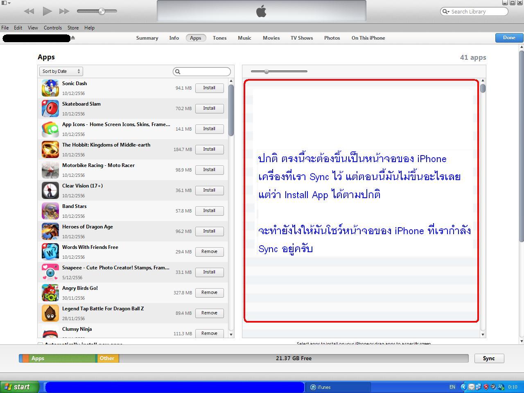The width and height of the screenshot is (524, 393).
Task: Click the Other segment of storage bar
Action: 108,358
